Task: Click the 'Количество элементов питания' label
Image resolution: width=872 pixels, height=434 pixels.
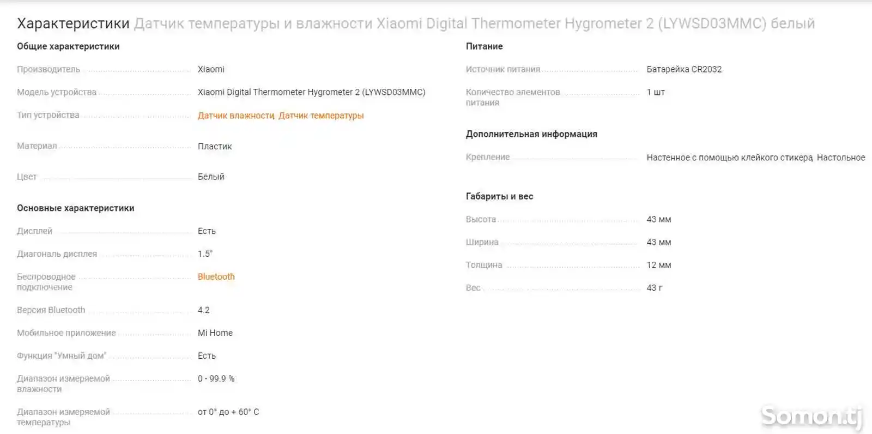Action: coord(513,98)
